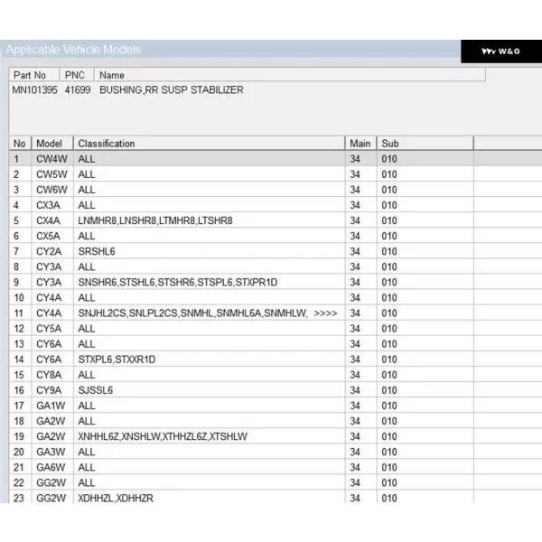Click part number MN101395
The height and width of the screenshot is (542, 542).
point(33,90)
